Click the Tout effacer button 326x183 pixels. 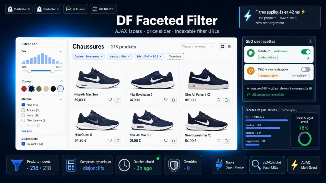pyautogui.click(x=175, y=57)
